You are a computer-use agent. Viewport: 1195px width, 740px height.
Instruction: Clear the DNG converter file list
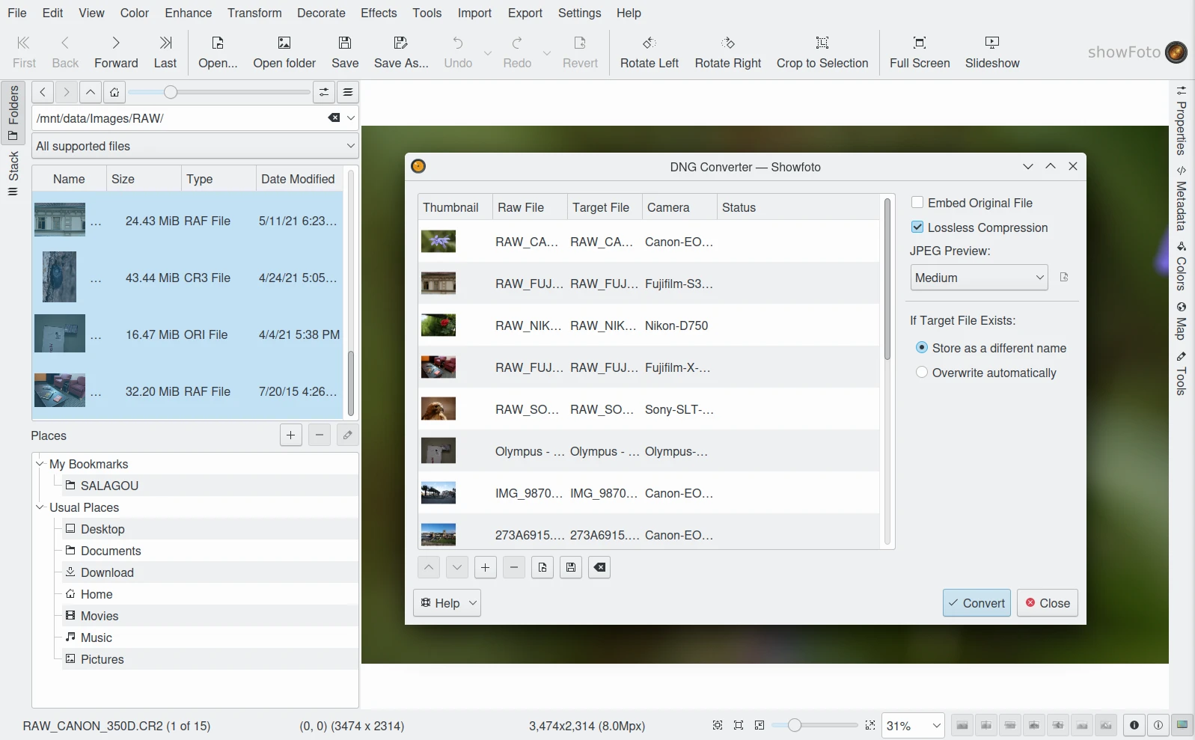(599, 568)
